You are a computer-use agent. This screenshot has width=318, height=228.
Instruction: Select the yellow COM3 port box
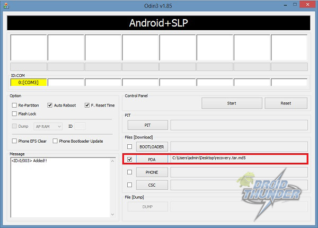29,82
